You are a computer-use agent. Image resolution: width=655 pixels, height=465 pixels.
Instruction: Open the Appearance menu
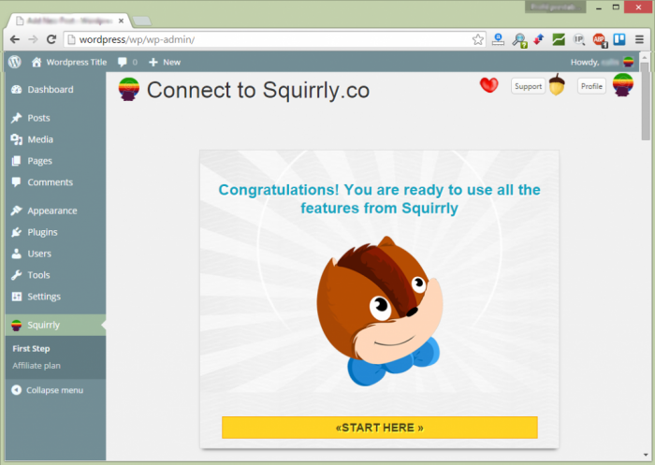55,211
